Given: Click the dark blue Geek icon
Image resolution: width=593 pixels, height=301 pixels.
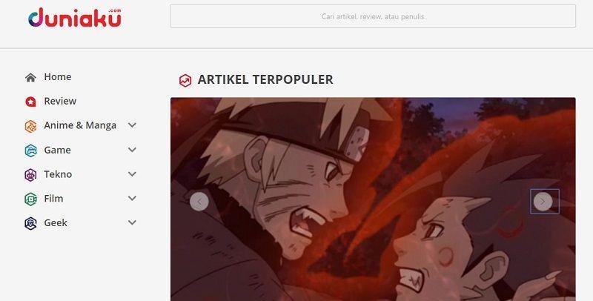Looking at the screenshot, I should pos(30,223).
